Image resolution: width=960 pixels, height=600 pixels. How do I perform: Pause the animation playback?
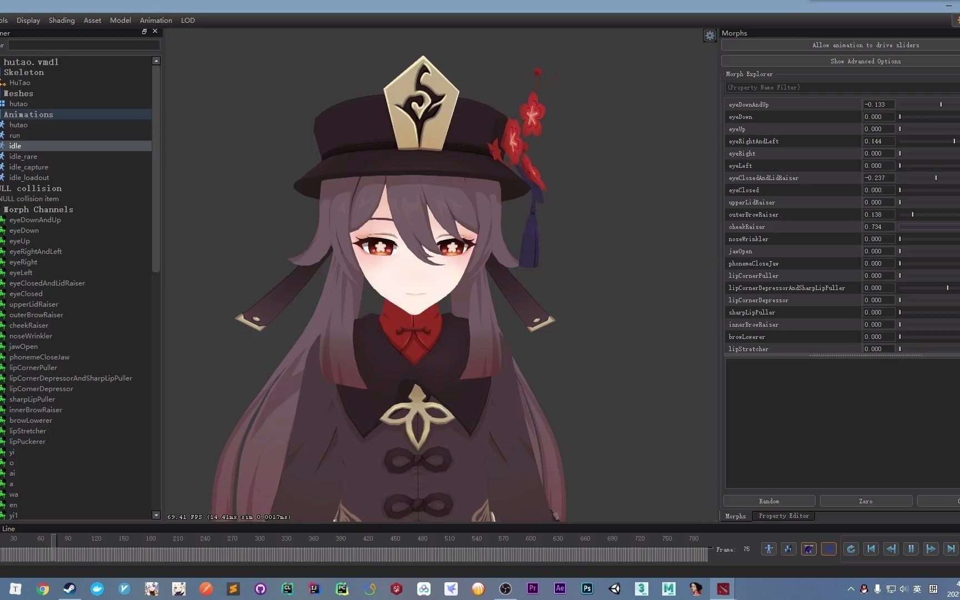click(911, 549)
